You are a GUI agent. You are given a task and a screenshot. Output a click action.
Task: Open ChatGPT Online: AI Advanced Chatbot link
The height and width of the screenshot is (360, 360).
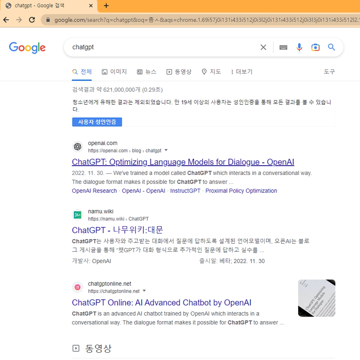[162, 303]
